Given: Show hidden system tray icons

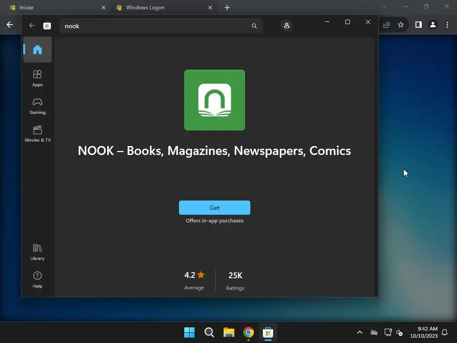Looking at the screenshot, I should click(x=360, y=332).
